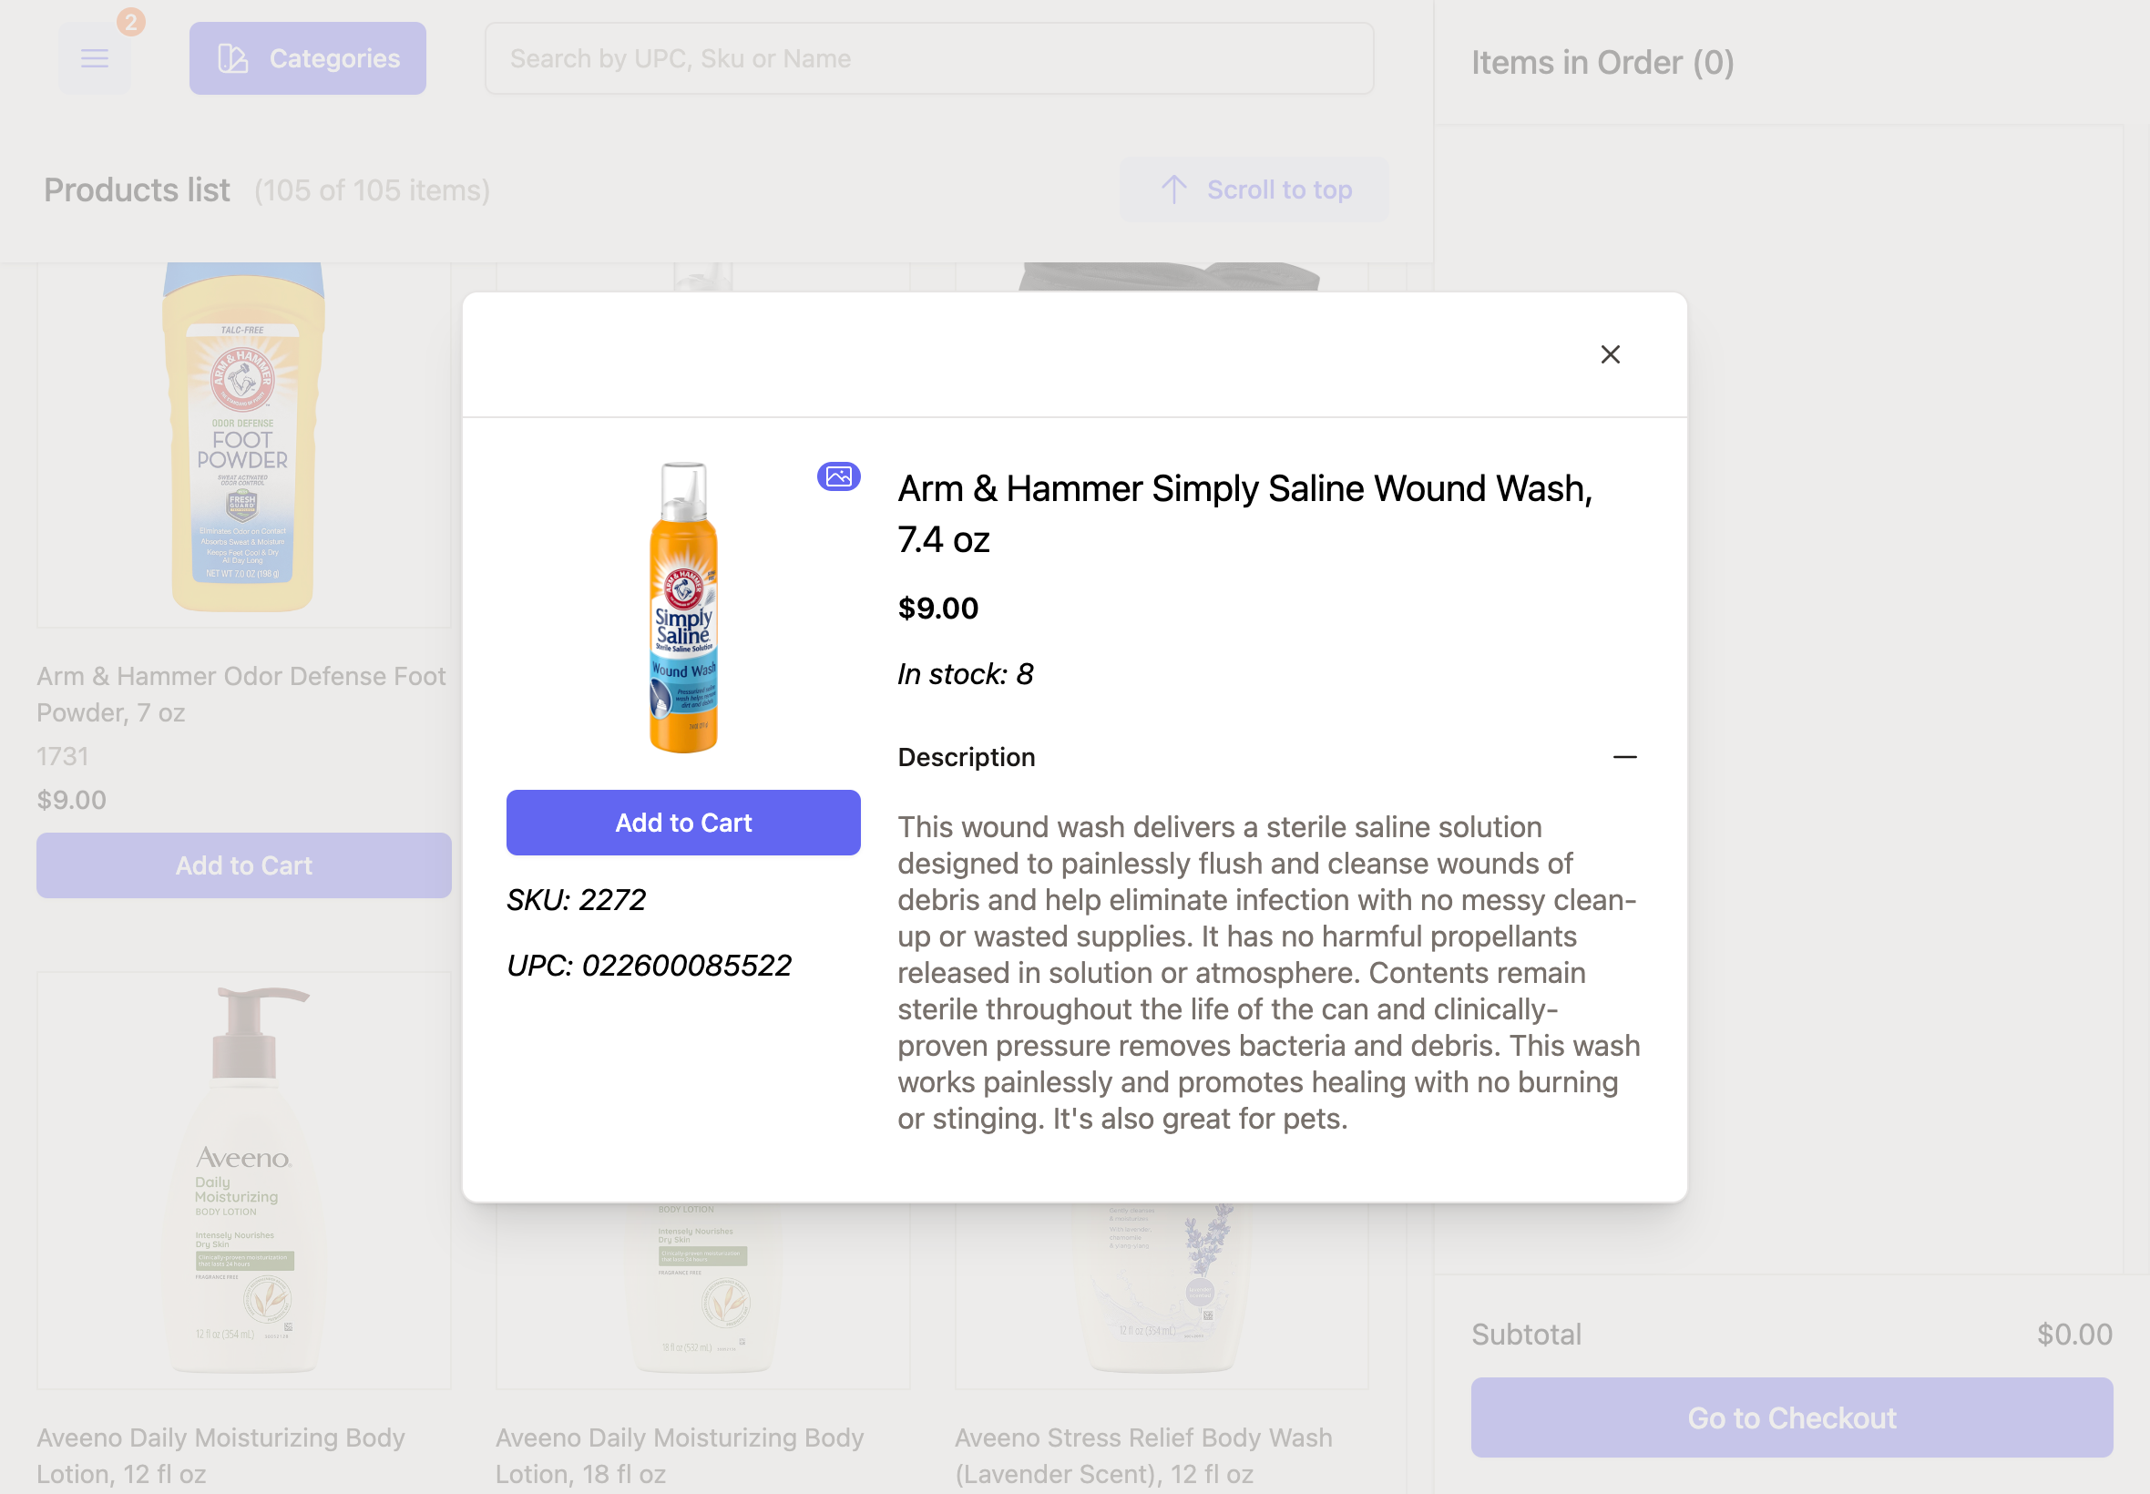Click the Arm & Hammer Foot Powder thumbnail
The width and height of the screenshot is (2150, 1494).
click(243, 440)
